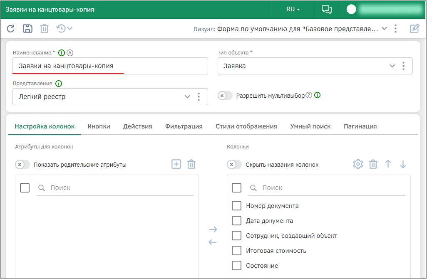Open the Кнопки tab
The height and width of the screenshot is (279, 427).
click(x=99, y=126)
